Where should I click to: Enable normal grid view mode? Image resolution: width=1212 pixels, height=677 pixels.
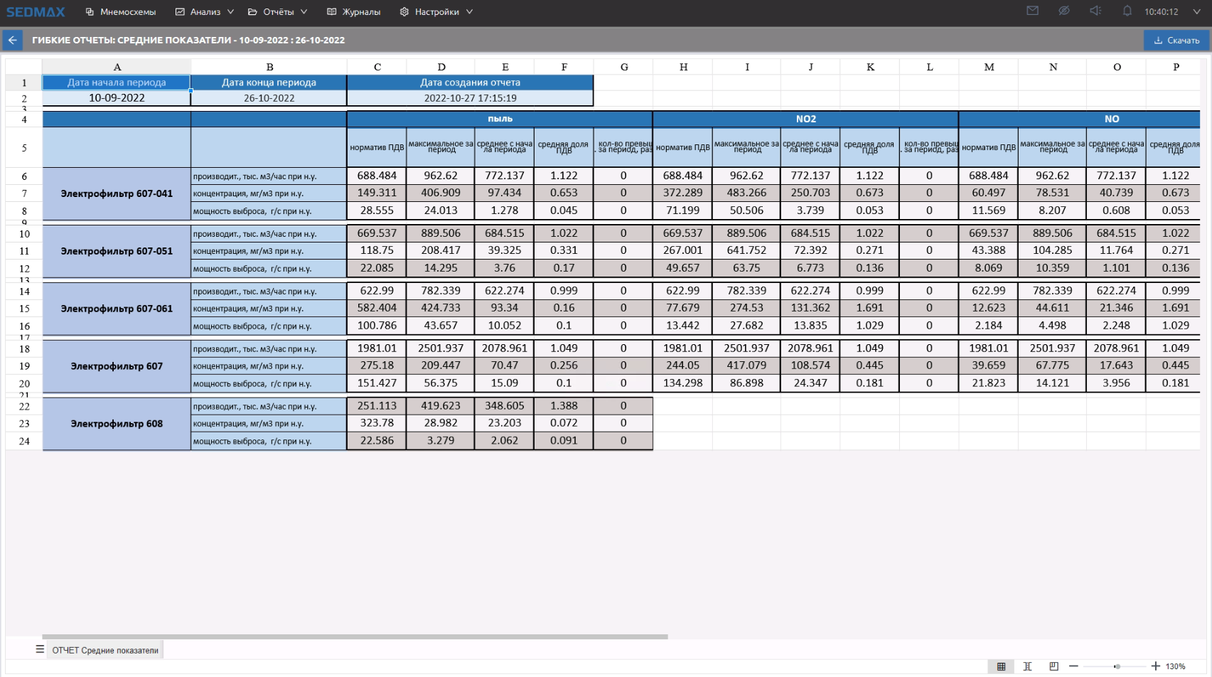click(x=1001, y=666)
